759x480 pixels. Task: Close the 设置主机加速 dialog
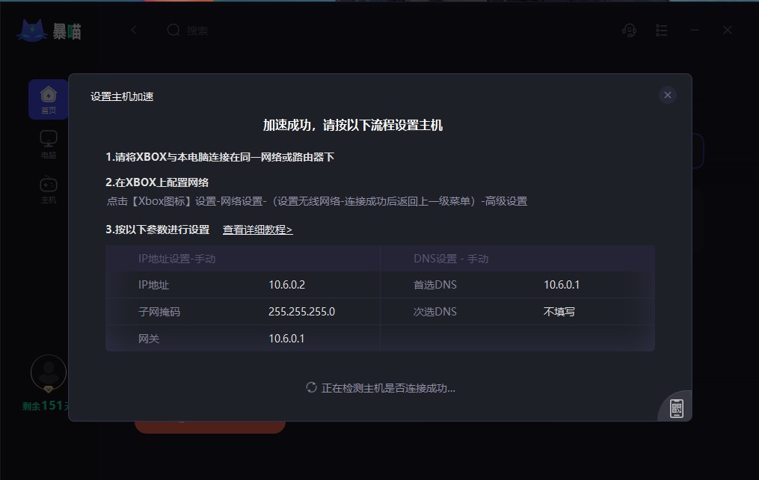click(668, 95)
